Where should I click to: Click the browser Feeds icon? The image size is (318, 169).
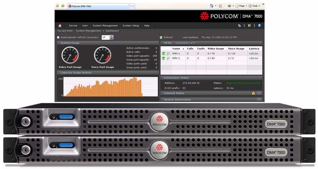[x=220, y=6]
